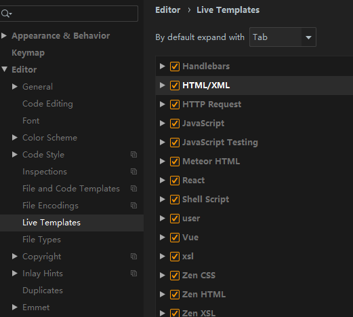
Task: Select the Vue group label
Action: [190, 238]
